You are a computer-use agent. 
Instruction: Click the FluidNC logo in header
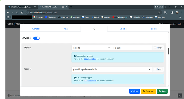coord(13,24)
